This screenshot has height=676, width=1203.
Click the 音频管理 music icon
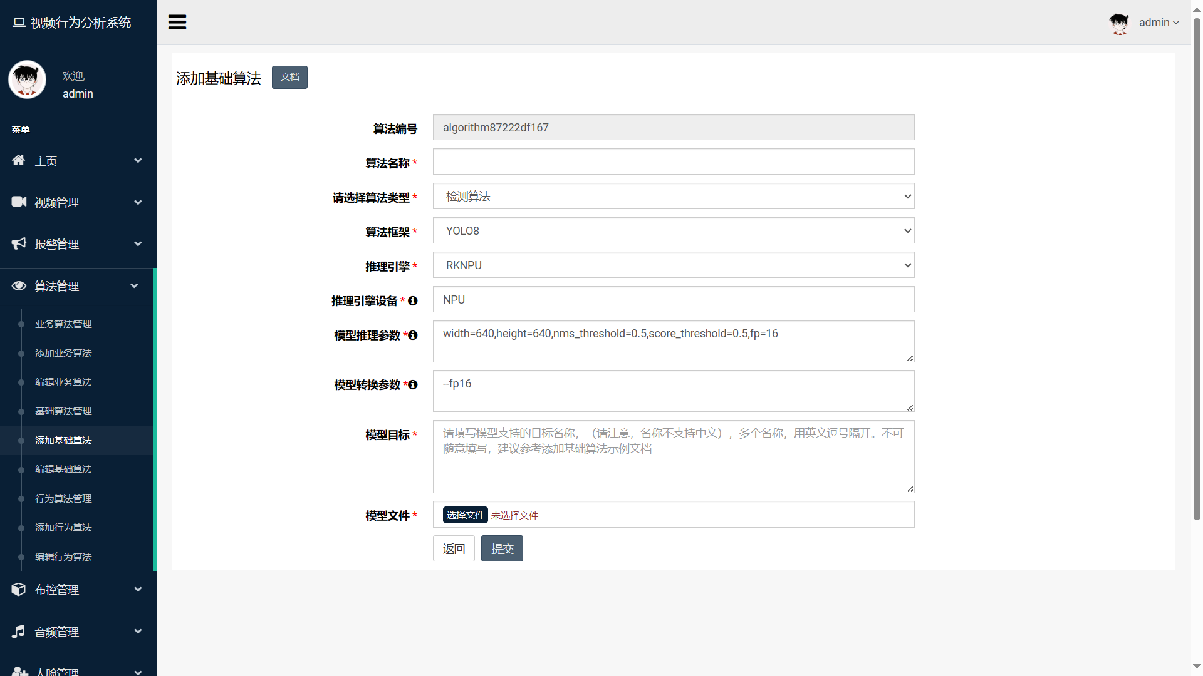[18, 631]
